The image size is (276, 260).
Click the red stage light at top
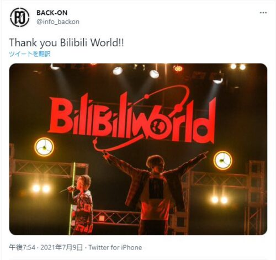178,68
